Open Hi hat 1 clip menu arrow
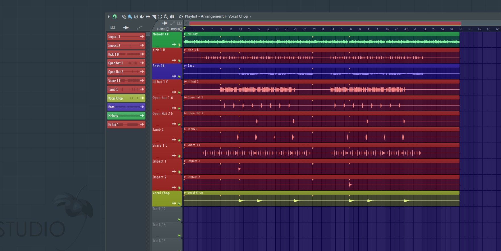Image resolution: width=501 pixels, height=251 pixels. coord(186,81)
